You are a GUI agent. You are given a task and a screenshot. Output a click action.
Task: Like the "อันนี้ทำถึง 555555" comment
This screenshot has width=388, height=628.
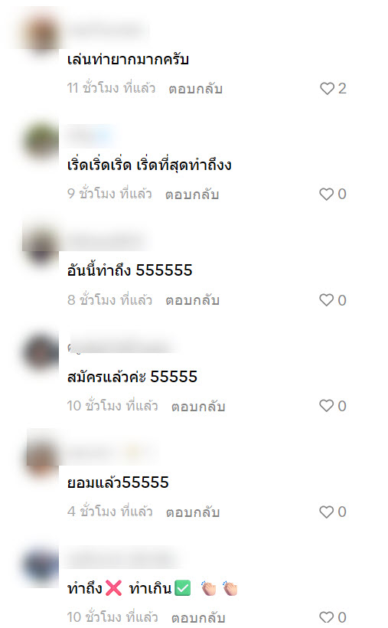point(327,300)
